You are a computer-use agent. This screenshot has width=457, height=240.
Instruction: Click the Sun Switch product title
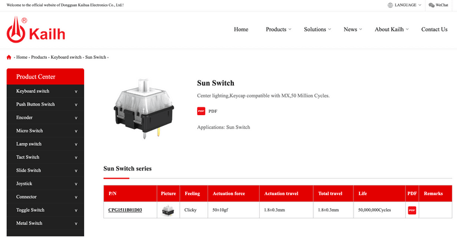tap(215, 83)
